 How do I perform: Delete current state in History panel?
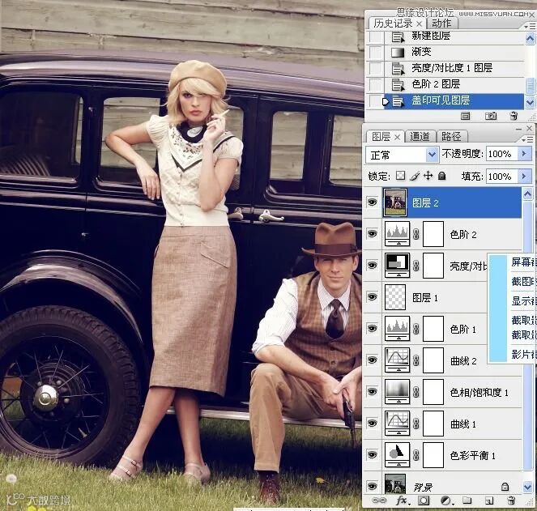coord(514,116)
